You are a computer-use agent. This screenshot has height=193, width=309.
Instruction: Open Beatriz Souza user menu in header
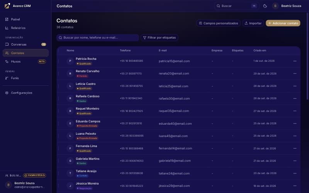pos(287,6)
